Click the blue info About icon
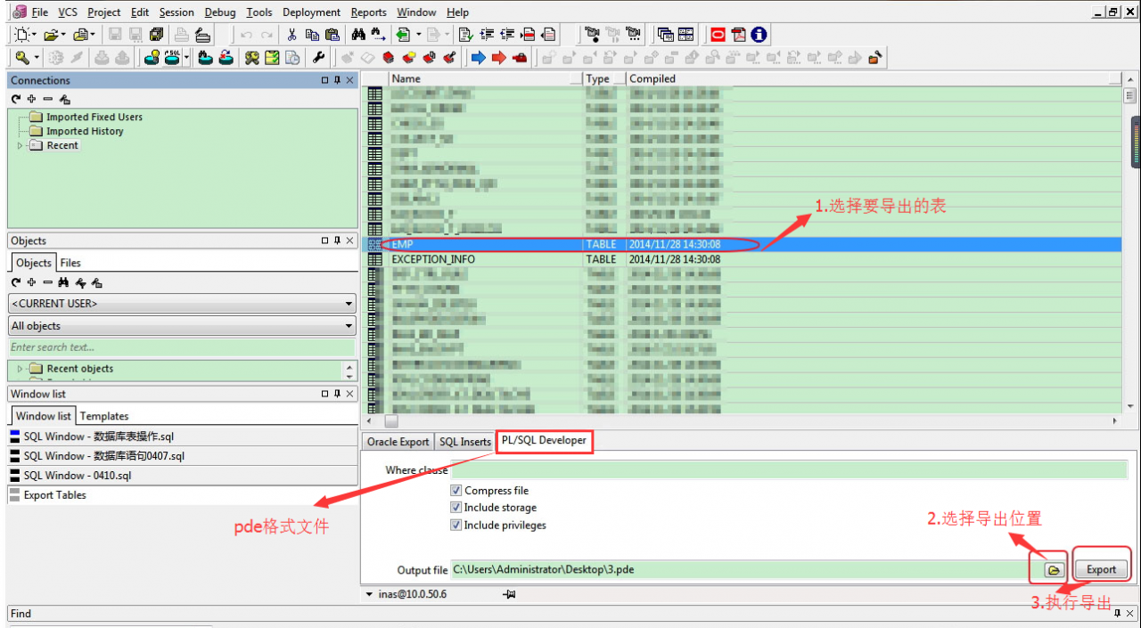 [759, 35]
